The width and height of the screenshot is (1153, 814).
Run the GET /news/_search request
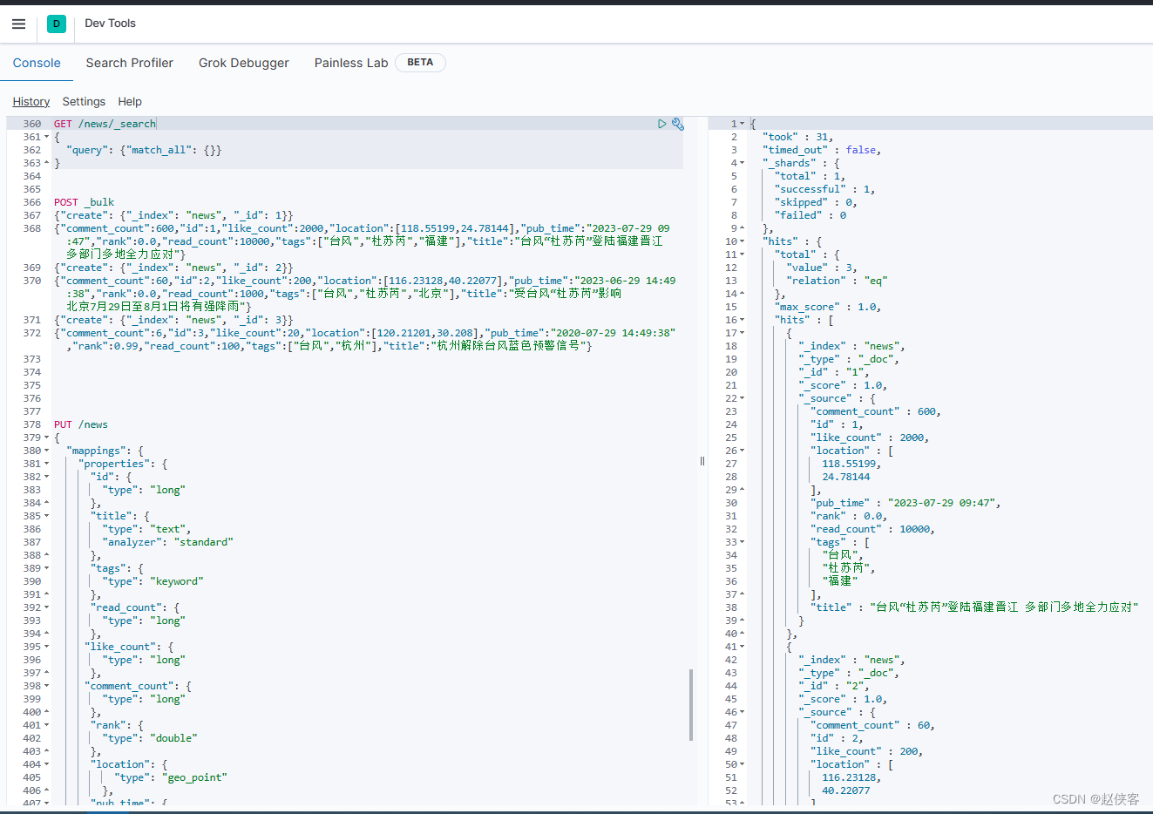click(662, 124)
